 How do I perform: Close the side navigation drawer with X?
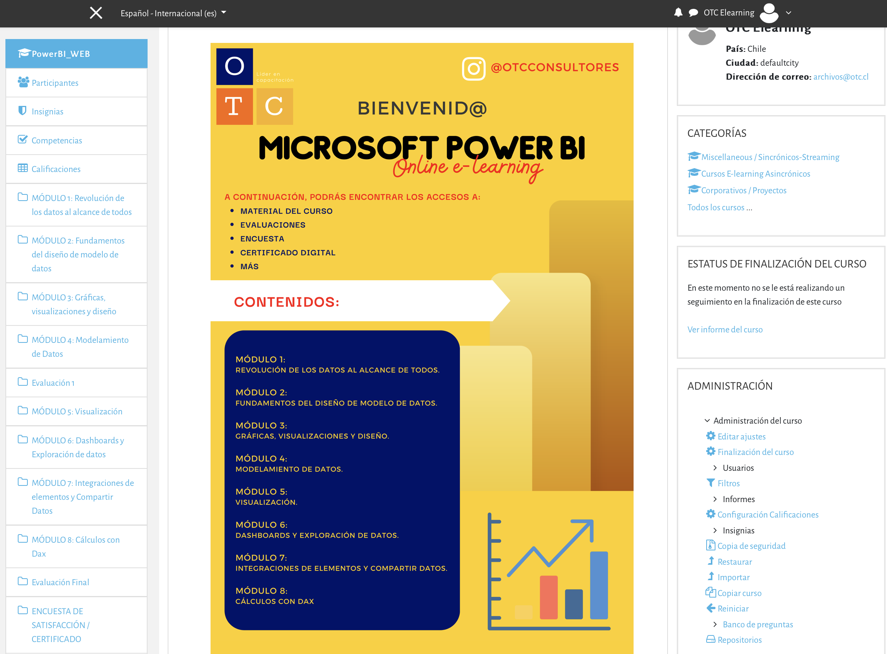96,13
